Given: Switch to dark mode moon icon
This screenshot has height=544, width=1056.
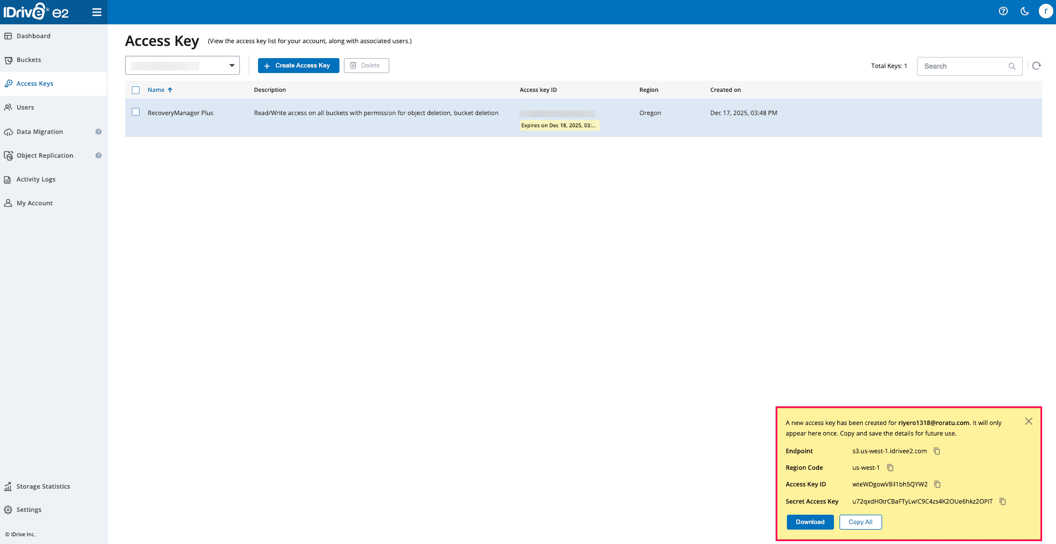Looking at the screenshot, I should point(1024,11).
